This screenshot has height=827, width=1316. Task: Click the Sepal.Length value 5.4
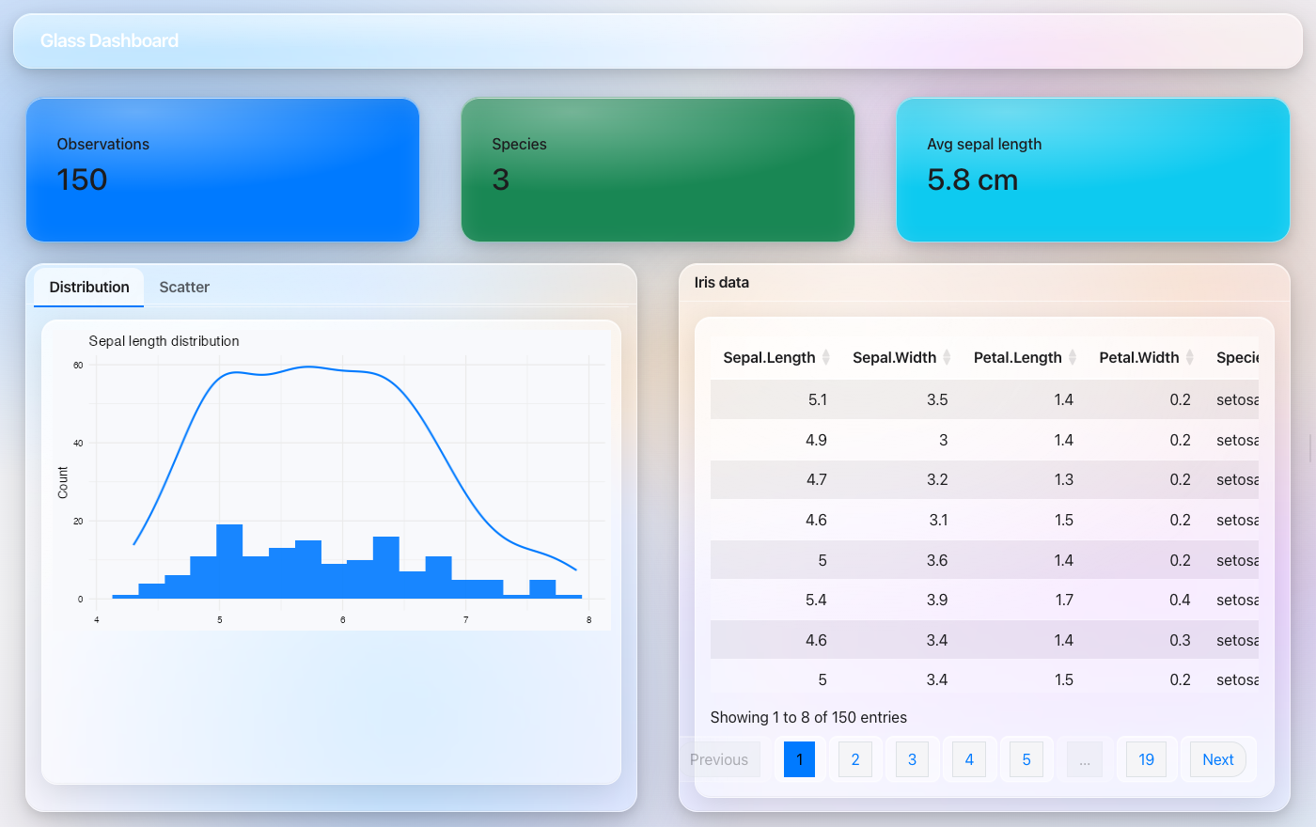816,600
